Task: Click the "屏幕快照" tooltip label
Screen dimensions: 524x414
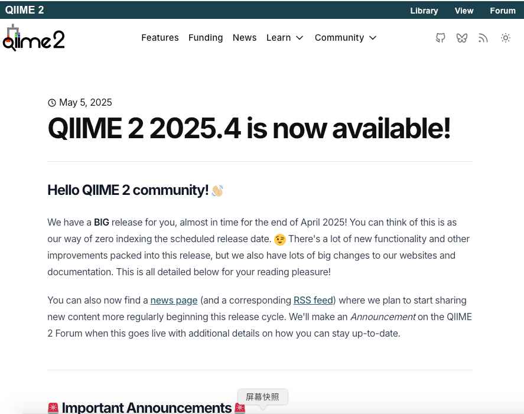Action: [263, 397]
